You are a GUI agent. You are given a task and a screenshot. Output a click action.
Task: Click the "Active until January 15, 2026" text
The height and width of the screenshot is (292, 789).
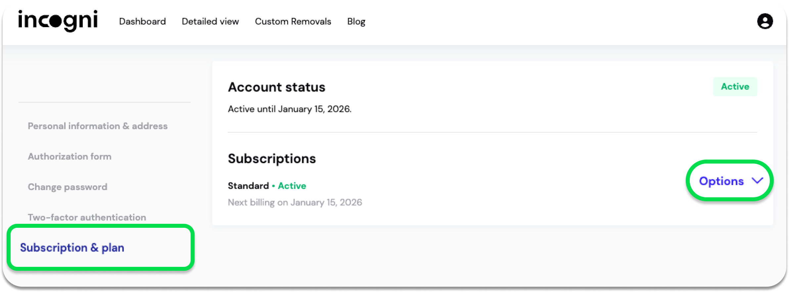pos(290,109)
